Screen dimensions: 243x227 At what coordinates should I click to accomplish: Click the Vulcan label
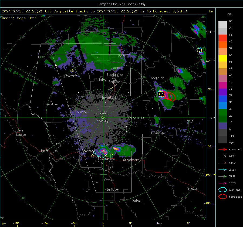pos(137,201)
